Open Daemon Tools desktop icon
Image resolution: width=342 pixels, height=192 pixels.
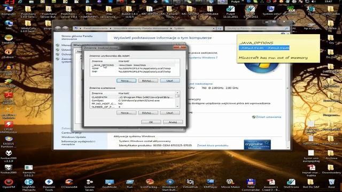tap(49, 185)
